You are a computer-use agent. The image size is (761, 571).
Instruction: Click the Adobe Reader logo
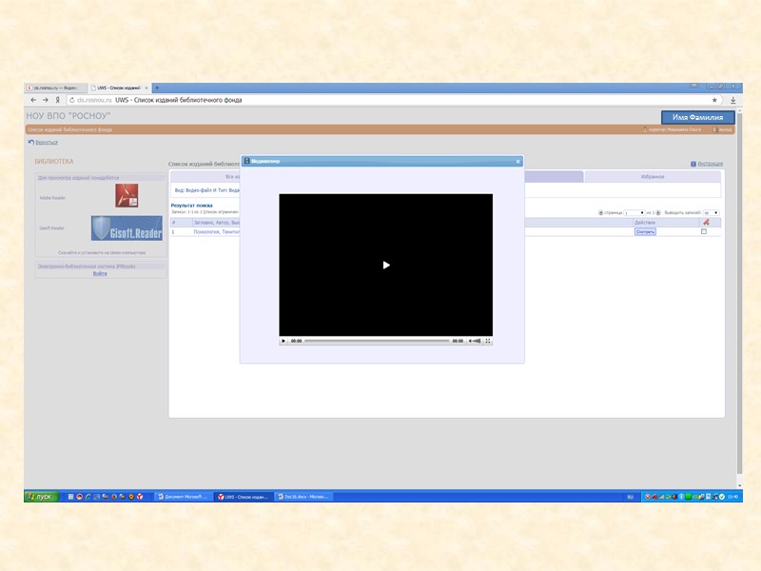[x=127, y=195]
